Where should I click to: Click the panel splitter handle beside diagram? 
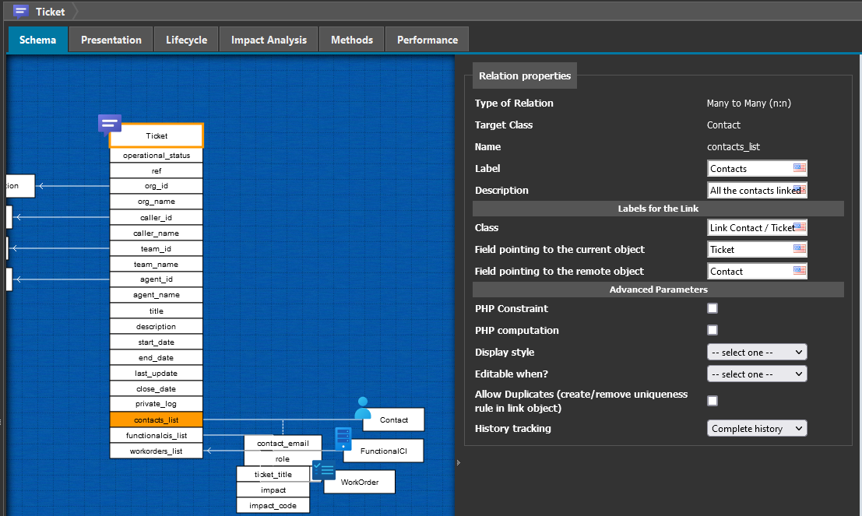(x=458, y=462)
